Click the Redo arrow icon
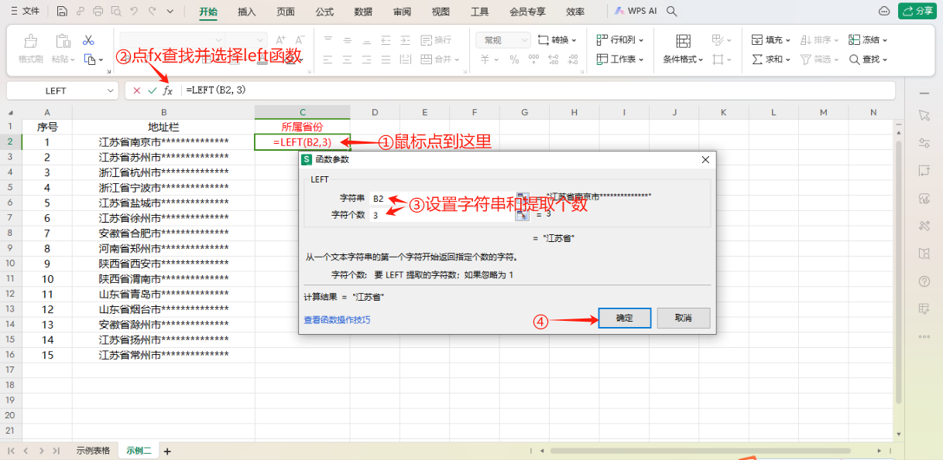The height and width of the screenshot is (460, 943). (152, 12)
